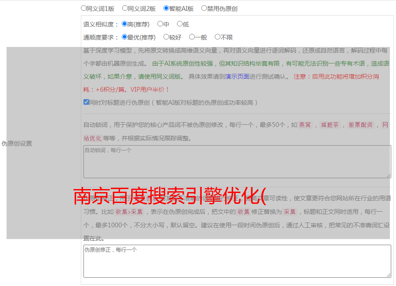
Task: Select 禁用伪原创 to disable rewriting
Action: coord(204,8)
